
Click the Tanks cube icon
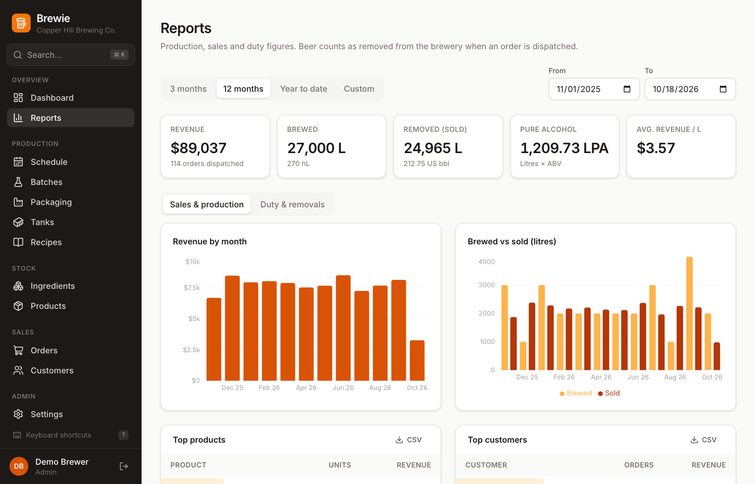click(x=18, y=222)
